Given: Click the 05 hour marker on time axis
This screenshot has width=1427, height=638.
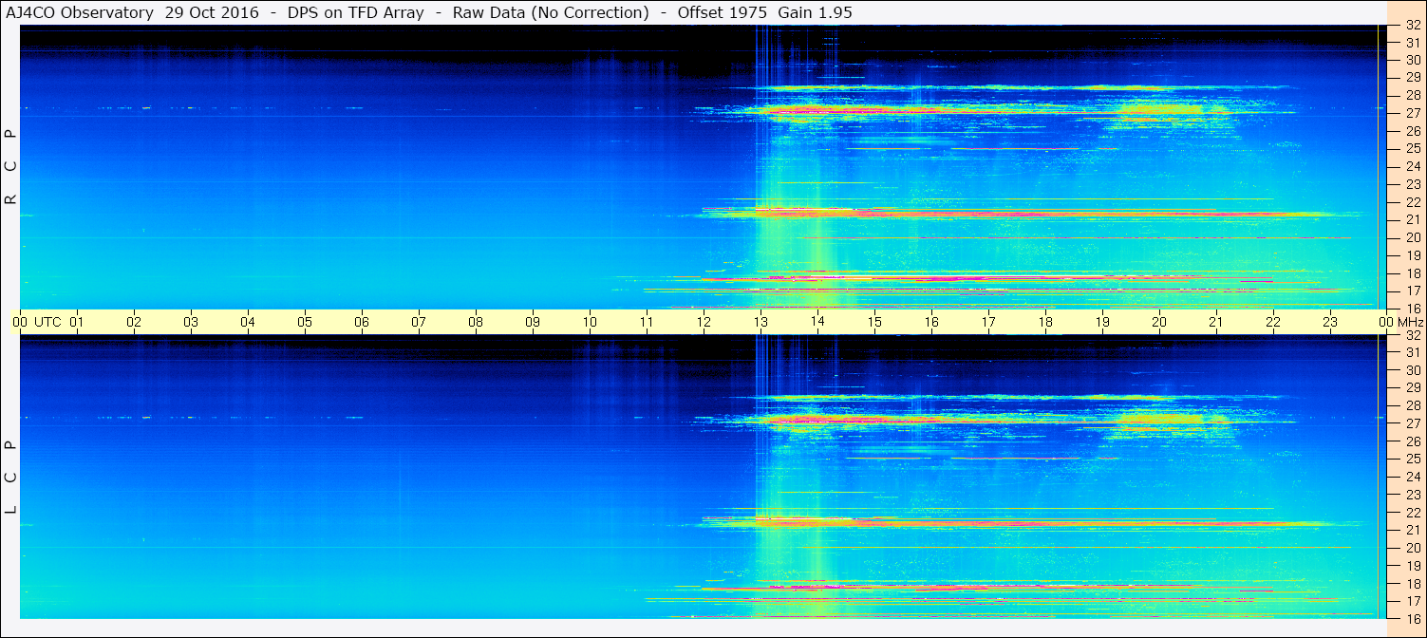Looking at the screenshot, I should point(305,322).
